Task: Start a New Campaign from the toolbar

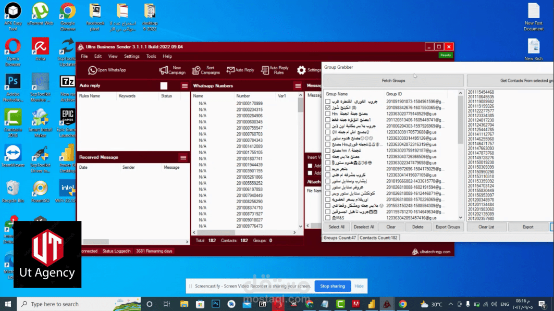Action: (x=173, y=70)
